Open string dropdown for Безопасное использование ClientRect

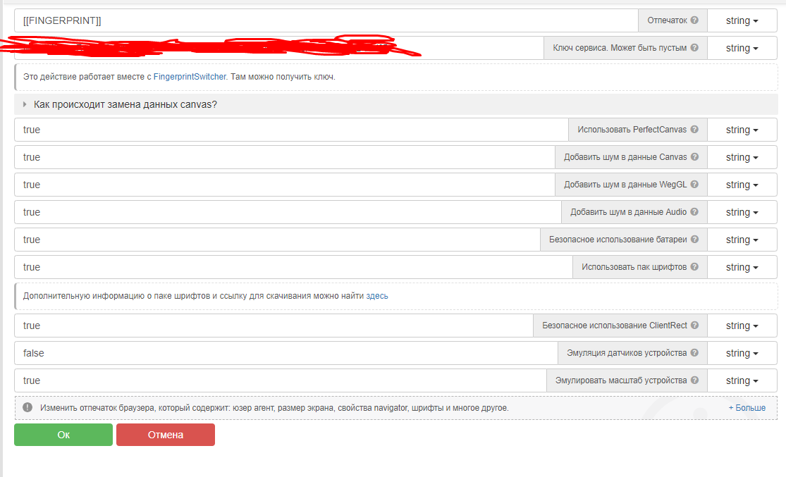(x=742, y=326)
